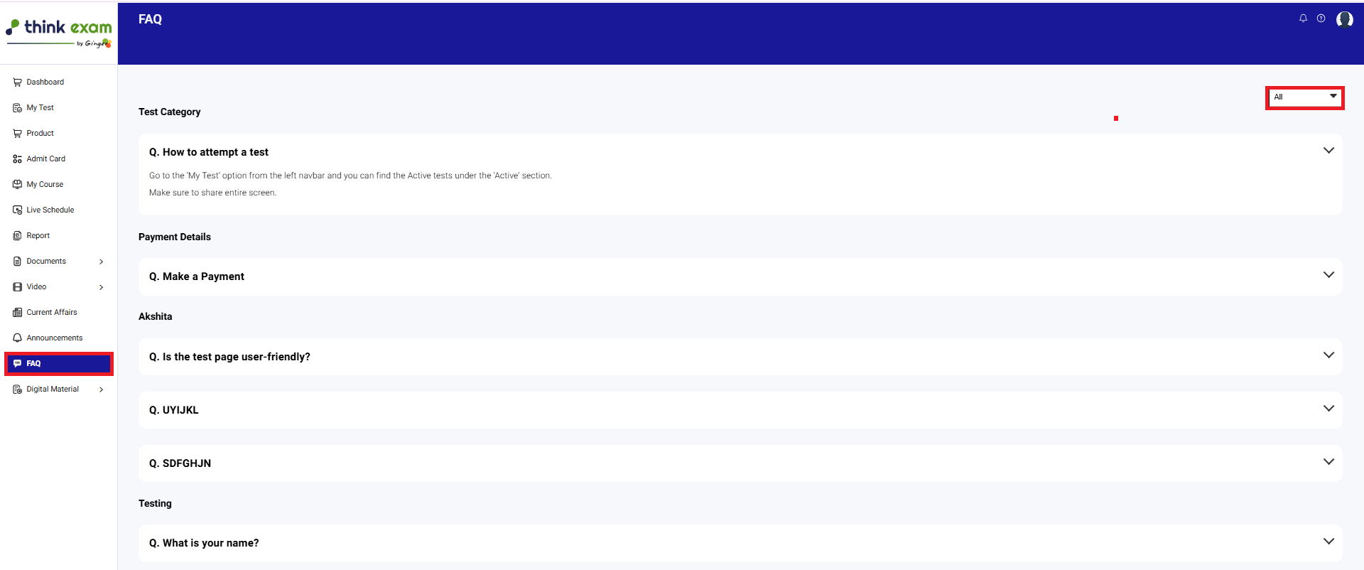1364x570 pixels.
Task: Expand Is the test page user-friendly question
Action: [x=1328, y=355]
